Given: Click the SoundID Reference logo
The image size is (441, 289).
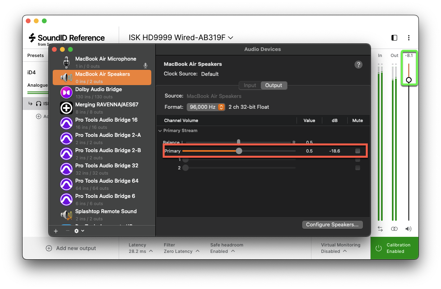Looking at the screenshot, I should click(67, 39).
